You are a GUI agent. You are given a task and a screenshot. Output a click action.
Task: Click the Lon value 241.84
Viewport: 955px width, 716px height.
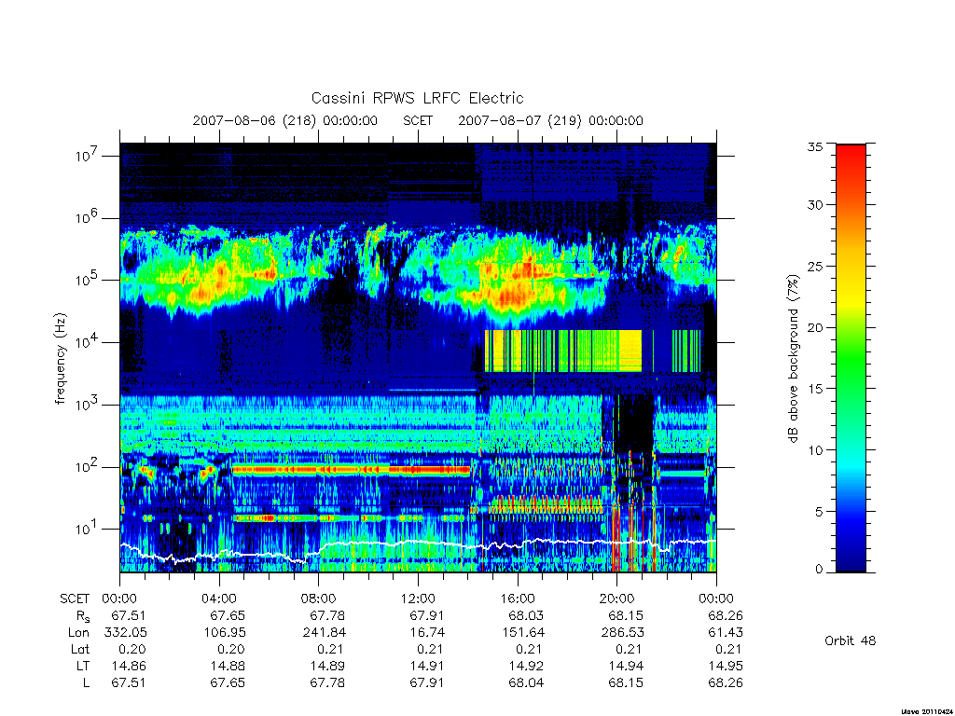324,633
